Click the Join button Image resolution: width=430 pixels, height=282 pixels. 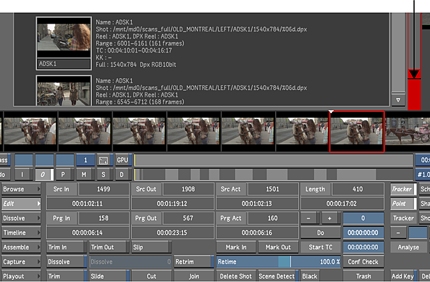[194, 276]
